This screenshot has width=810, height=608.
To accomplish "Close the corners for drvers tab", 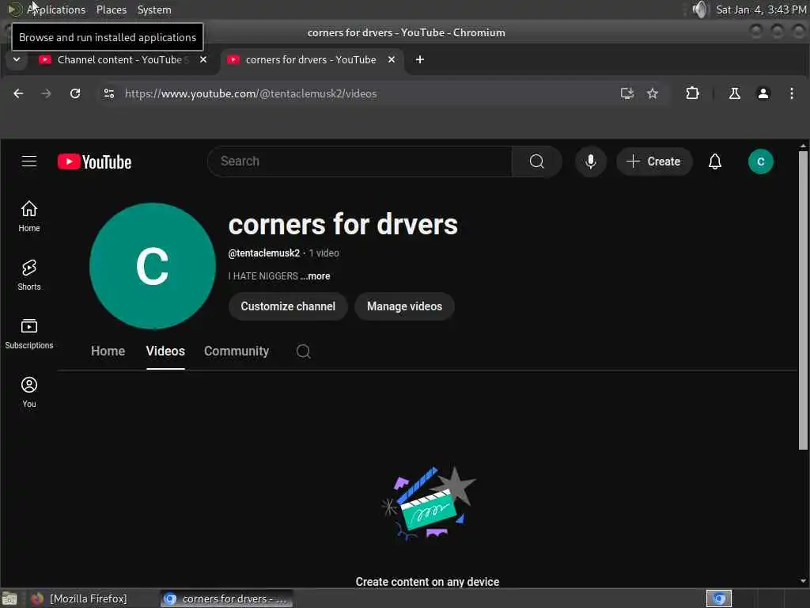I will click(x=391, y=59).
